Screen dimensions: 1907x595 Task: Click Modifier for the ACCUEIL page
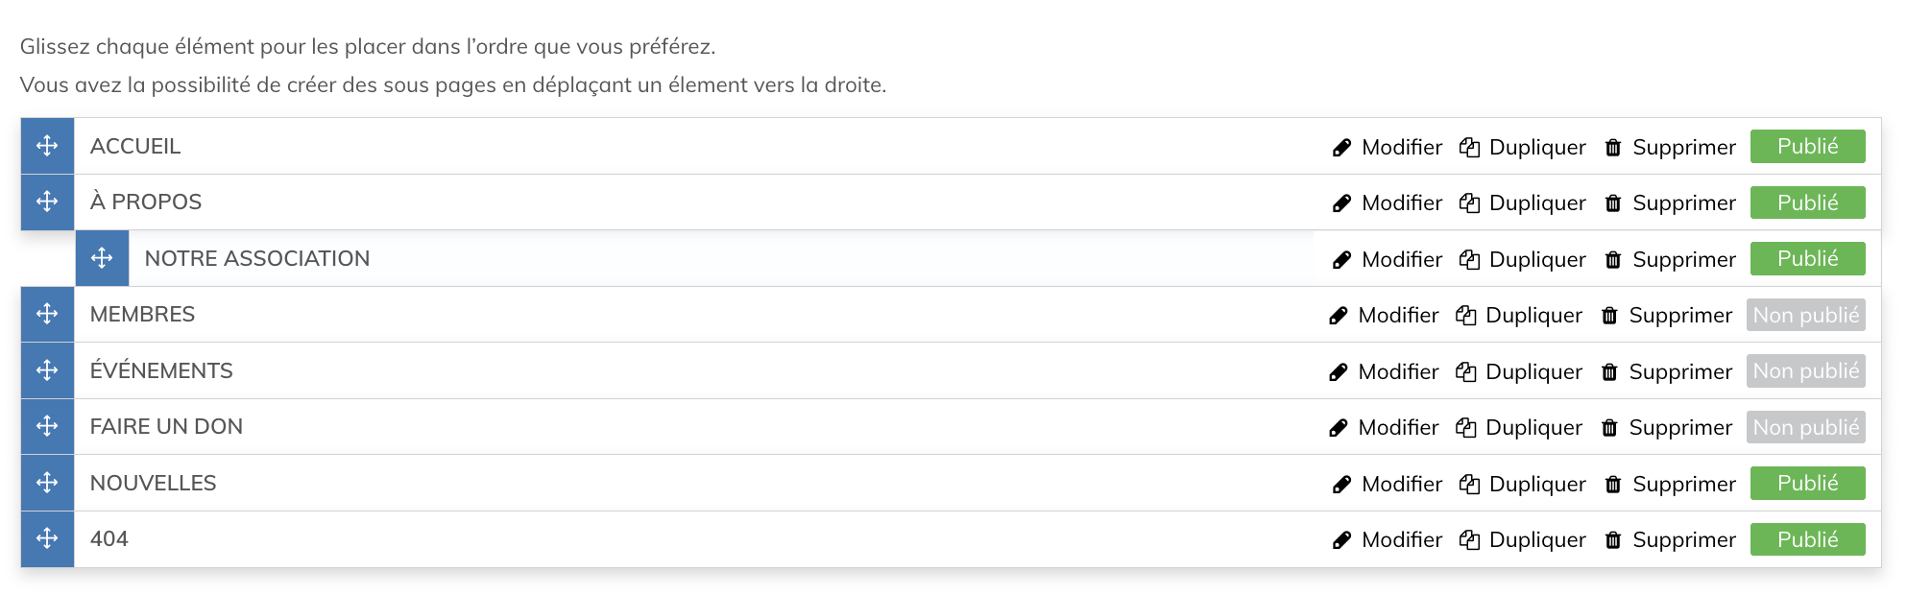tap(1401, 148)
